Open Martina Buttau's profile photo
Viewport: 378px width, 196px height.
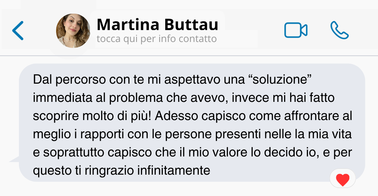tap(73, 30)
